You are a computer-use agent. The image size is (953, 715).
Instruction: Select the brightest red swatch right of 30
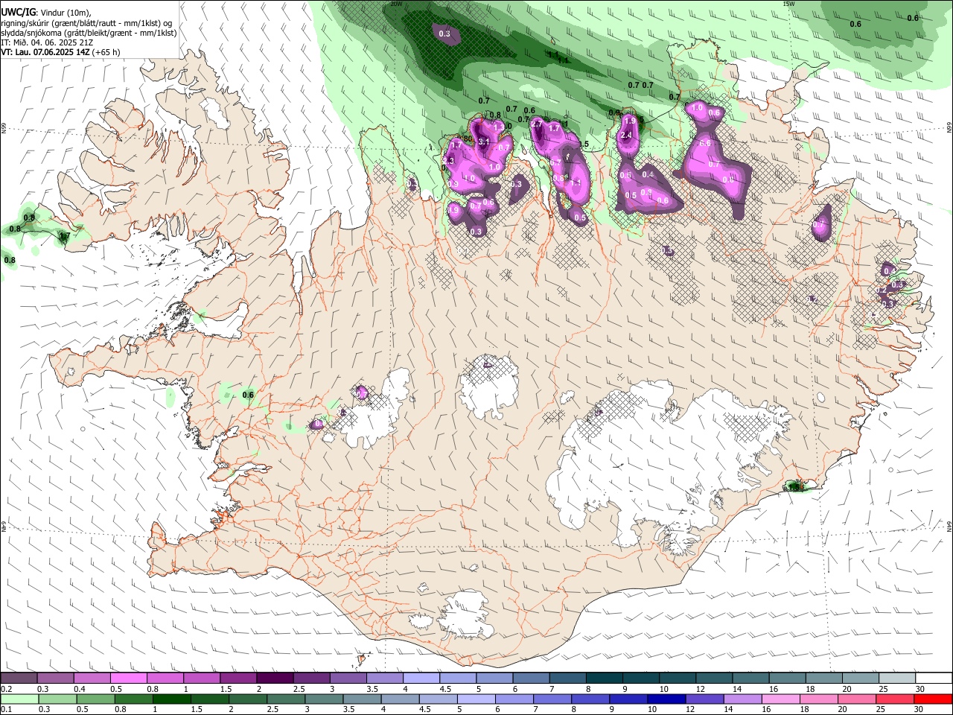932,699
